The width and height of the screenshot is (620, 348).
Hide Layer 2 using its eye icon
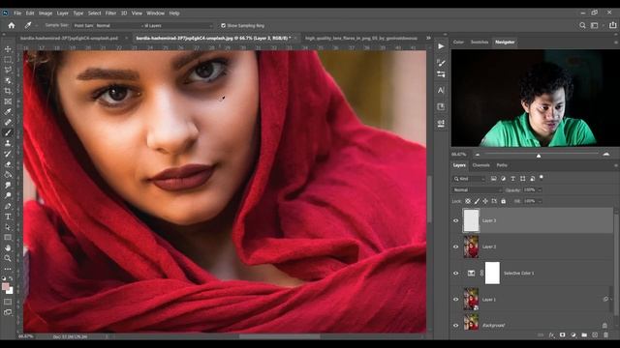point(456,246)
